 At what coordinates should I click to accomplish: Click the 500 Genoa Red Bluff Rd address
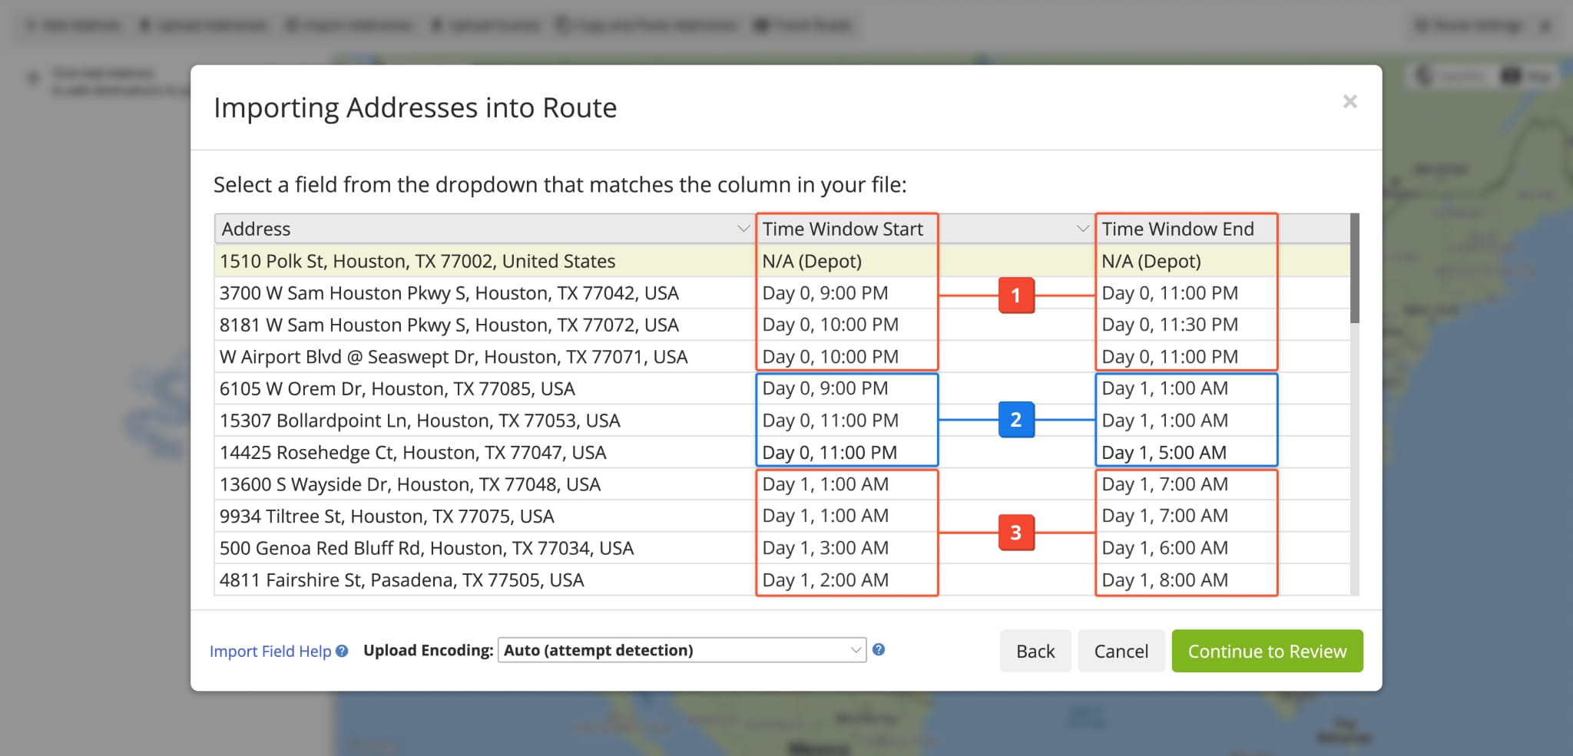tap(426, 548)
